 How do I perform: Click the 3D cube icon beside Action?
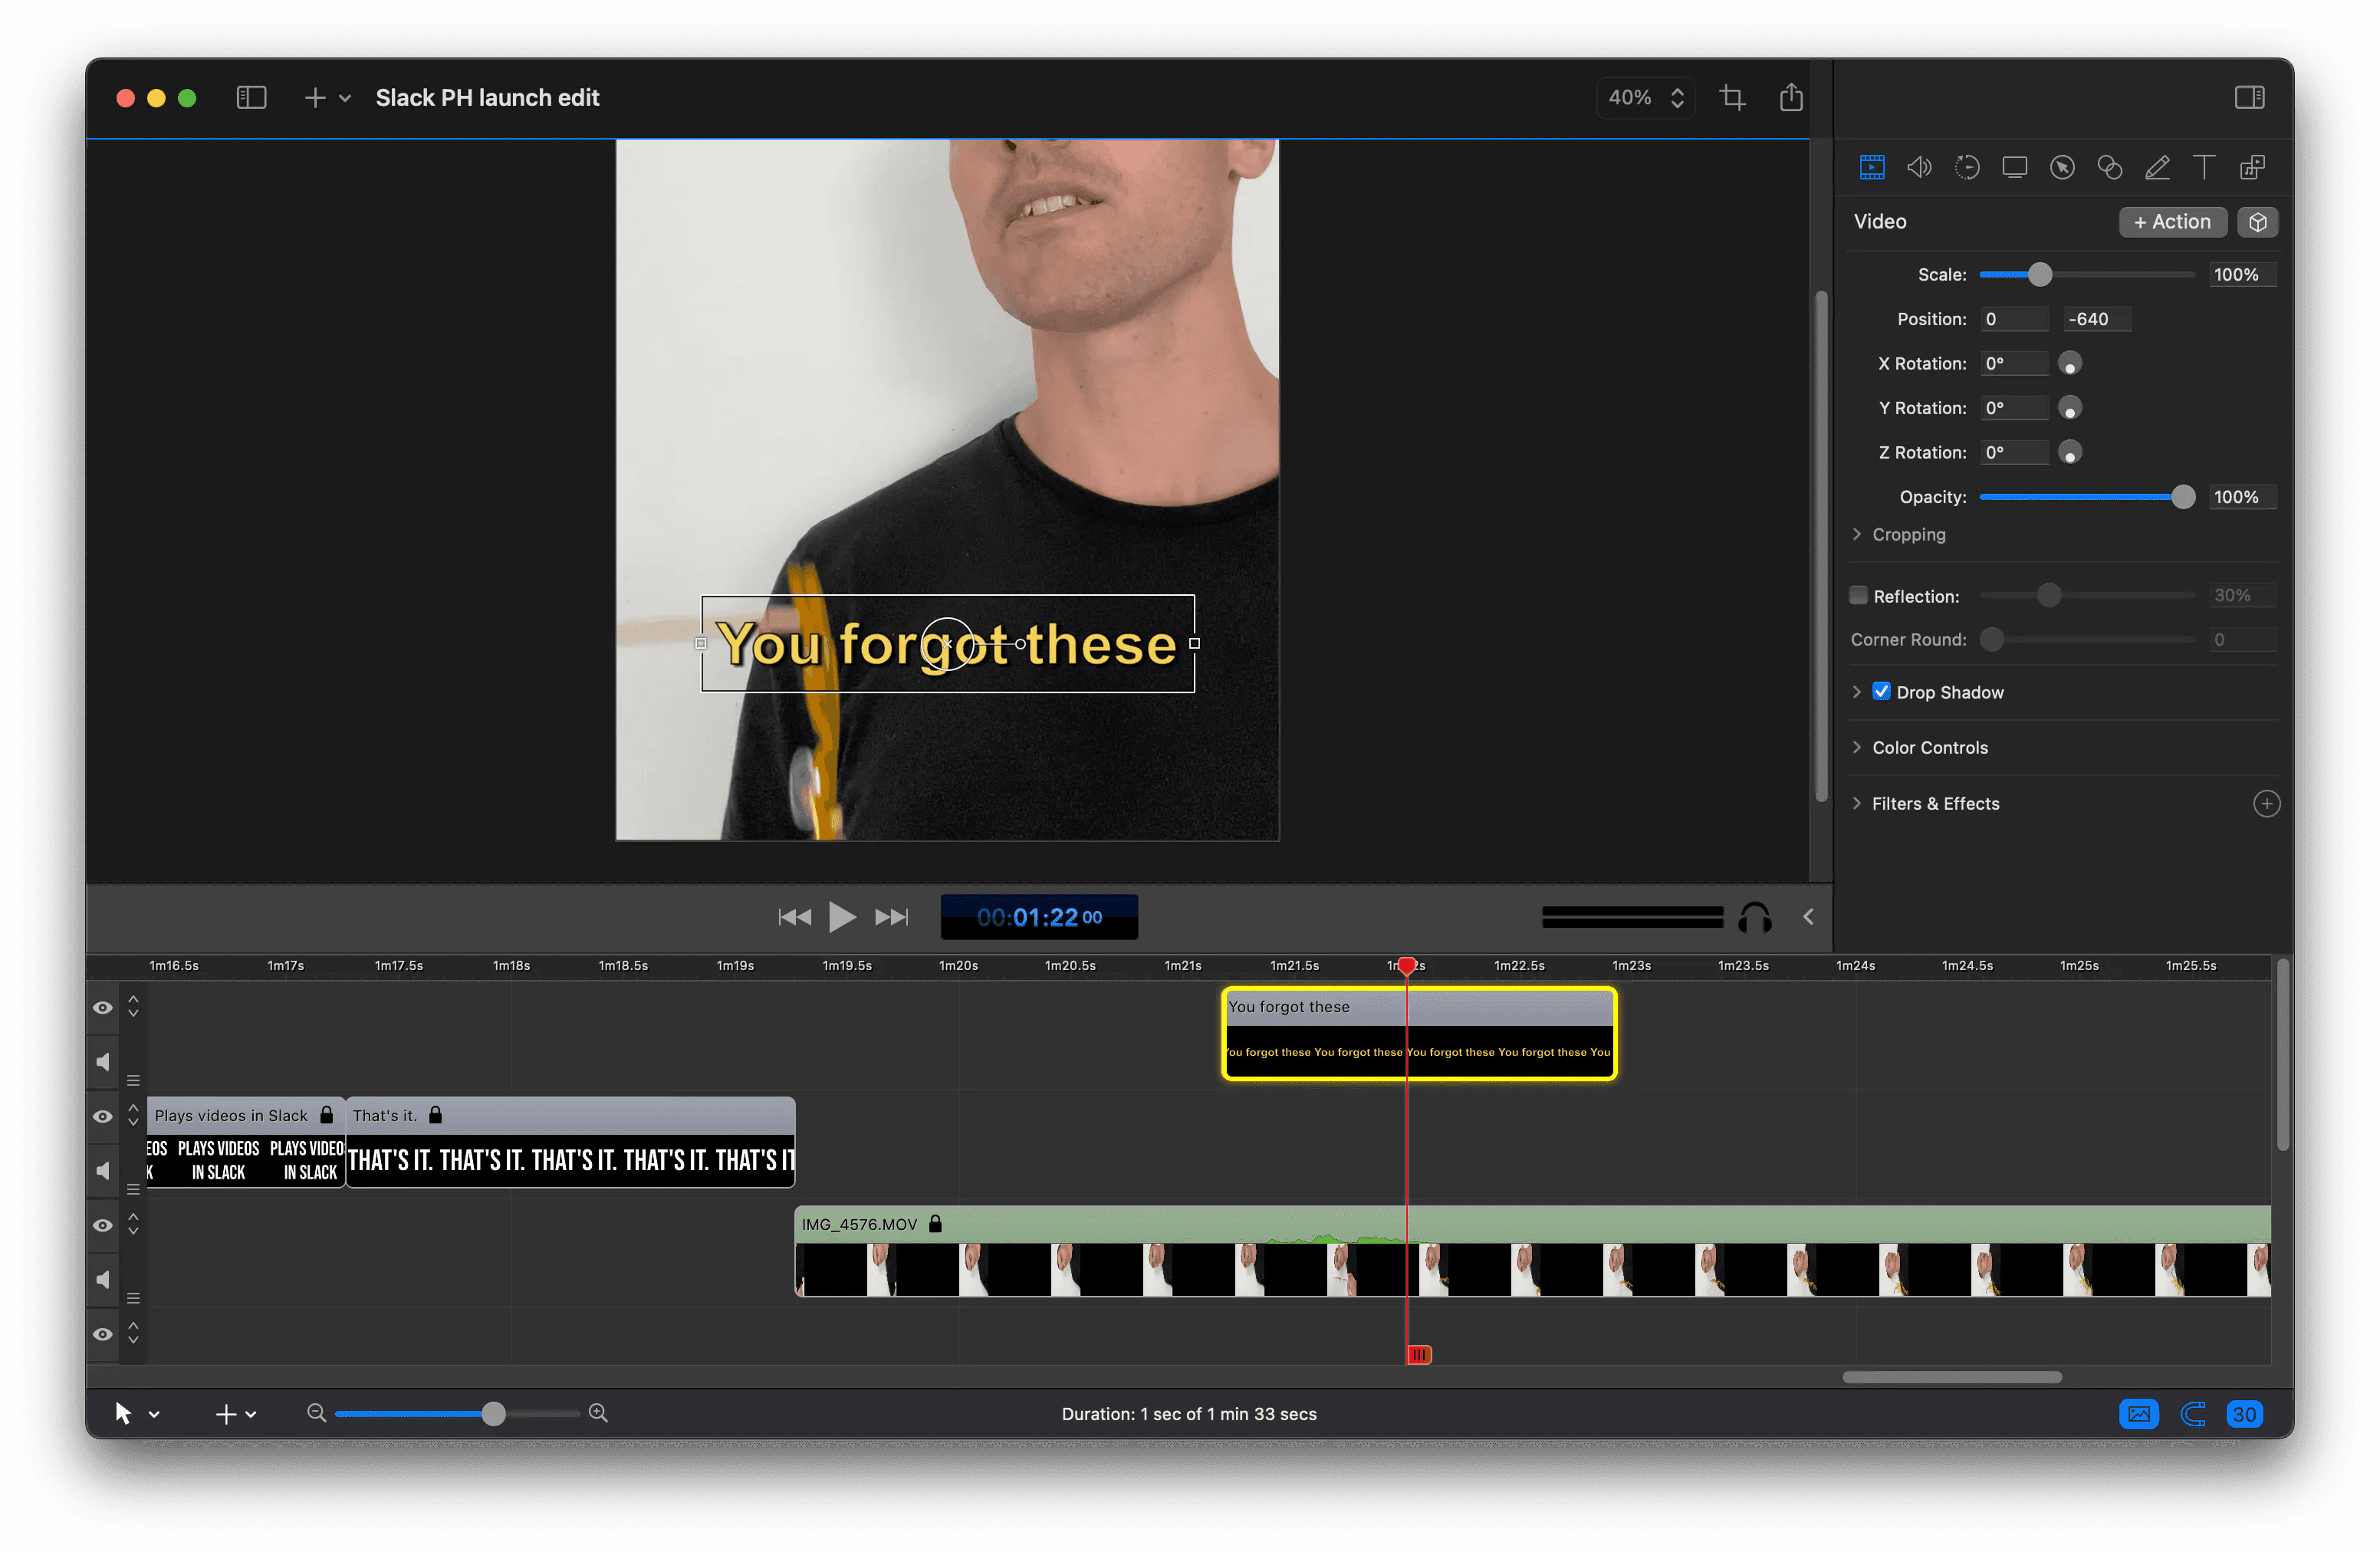point(2257,222)
